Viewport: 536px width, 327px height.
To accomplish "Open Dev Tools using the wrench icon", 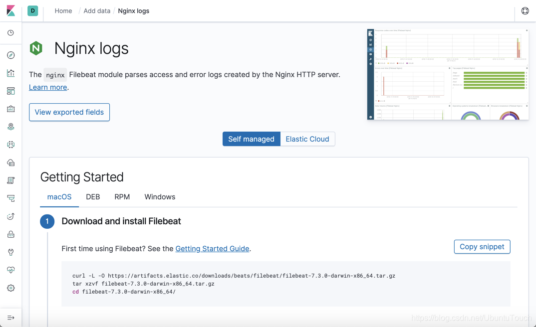I will [x=11, y=252].
